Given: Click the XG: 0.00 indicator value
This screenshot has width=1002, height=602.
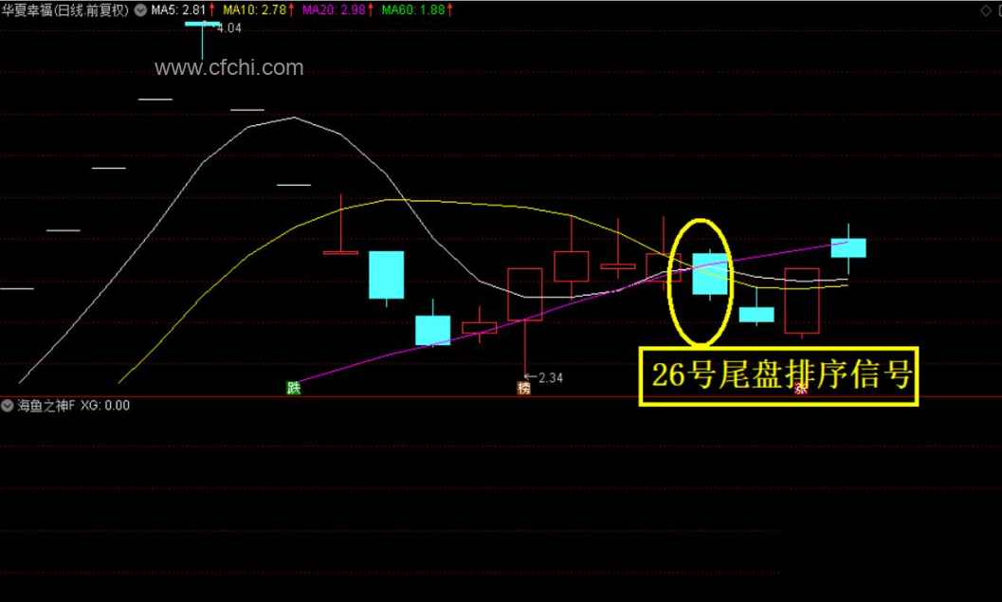Looking at the screenshot, I should (x=105, y=405).
